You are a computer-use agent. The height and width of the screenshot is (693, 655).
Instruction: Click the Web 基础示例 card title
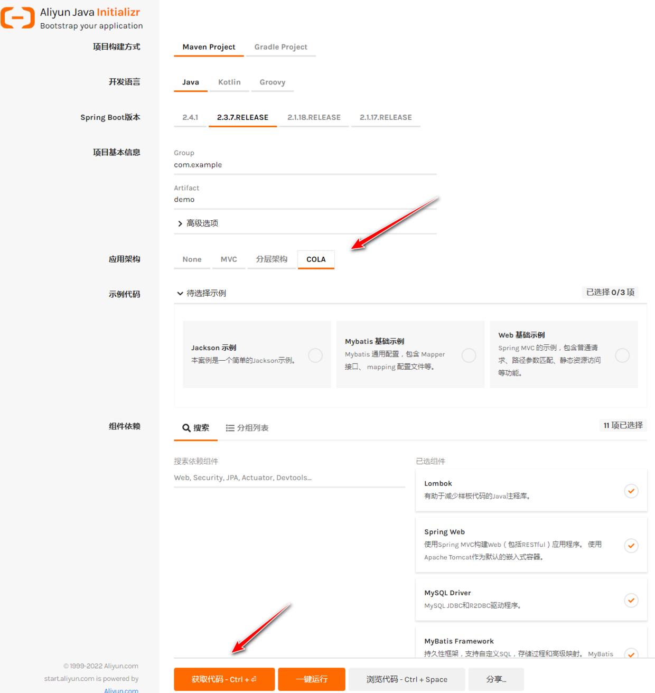521,335
